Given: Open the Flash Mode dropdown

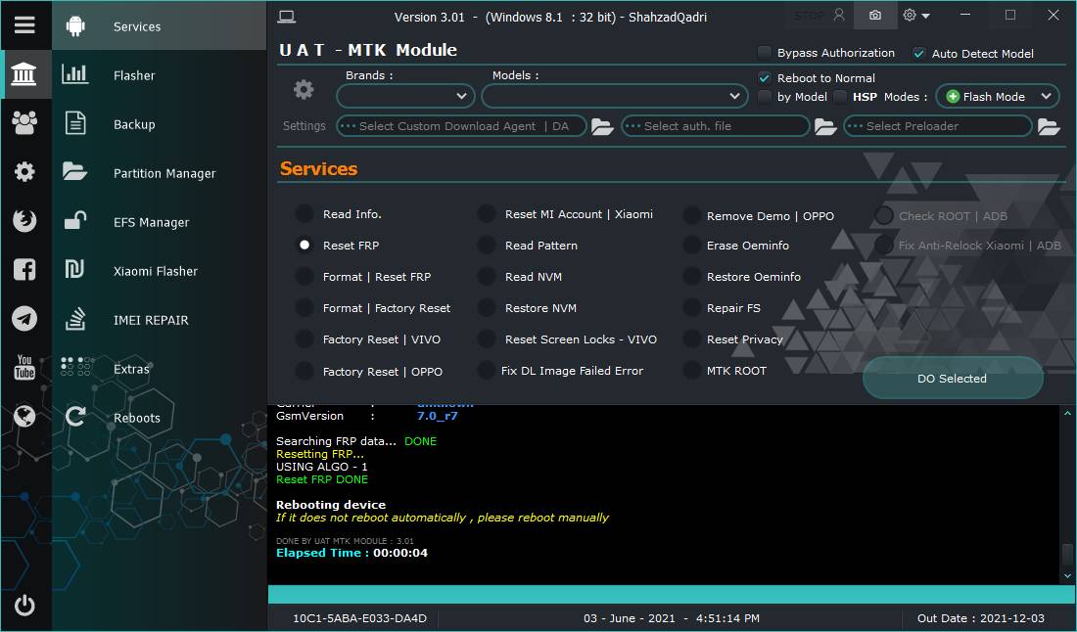Looking at the screenshot, I should [997, 96].
